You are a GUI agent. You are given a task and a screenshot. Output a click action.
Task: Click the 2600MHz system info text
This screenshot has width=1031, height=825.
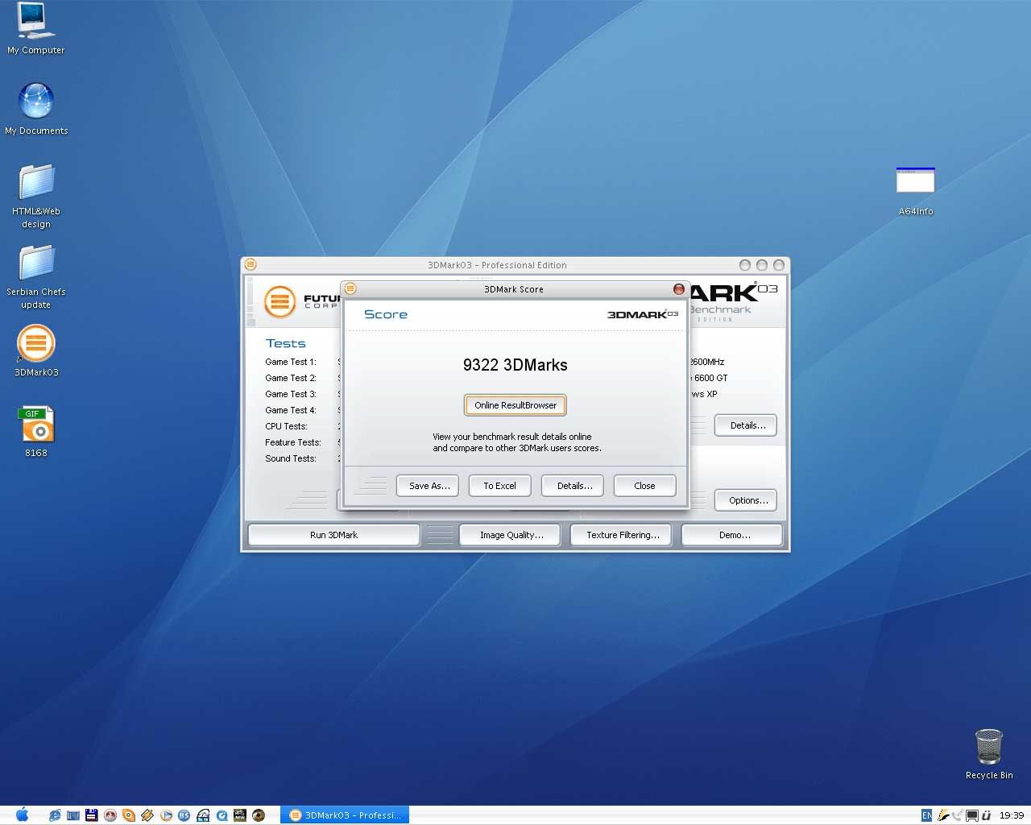706,362
